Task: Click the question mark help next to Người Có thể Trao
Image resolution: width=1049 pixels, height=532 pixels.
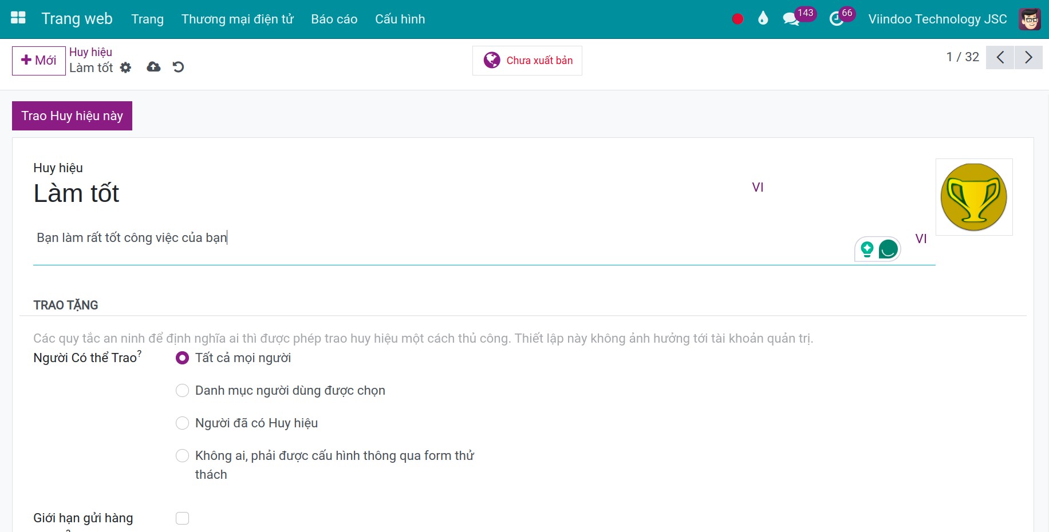Action: 139,354
